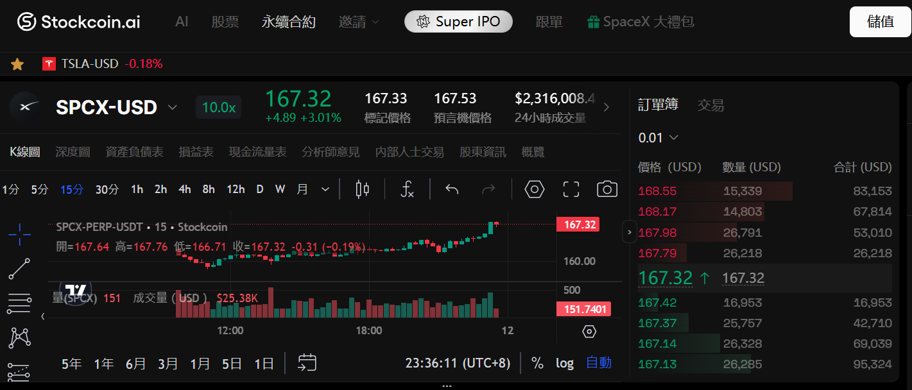Open the Super IPO button
912x390 pixels.
point(458,22)
